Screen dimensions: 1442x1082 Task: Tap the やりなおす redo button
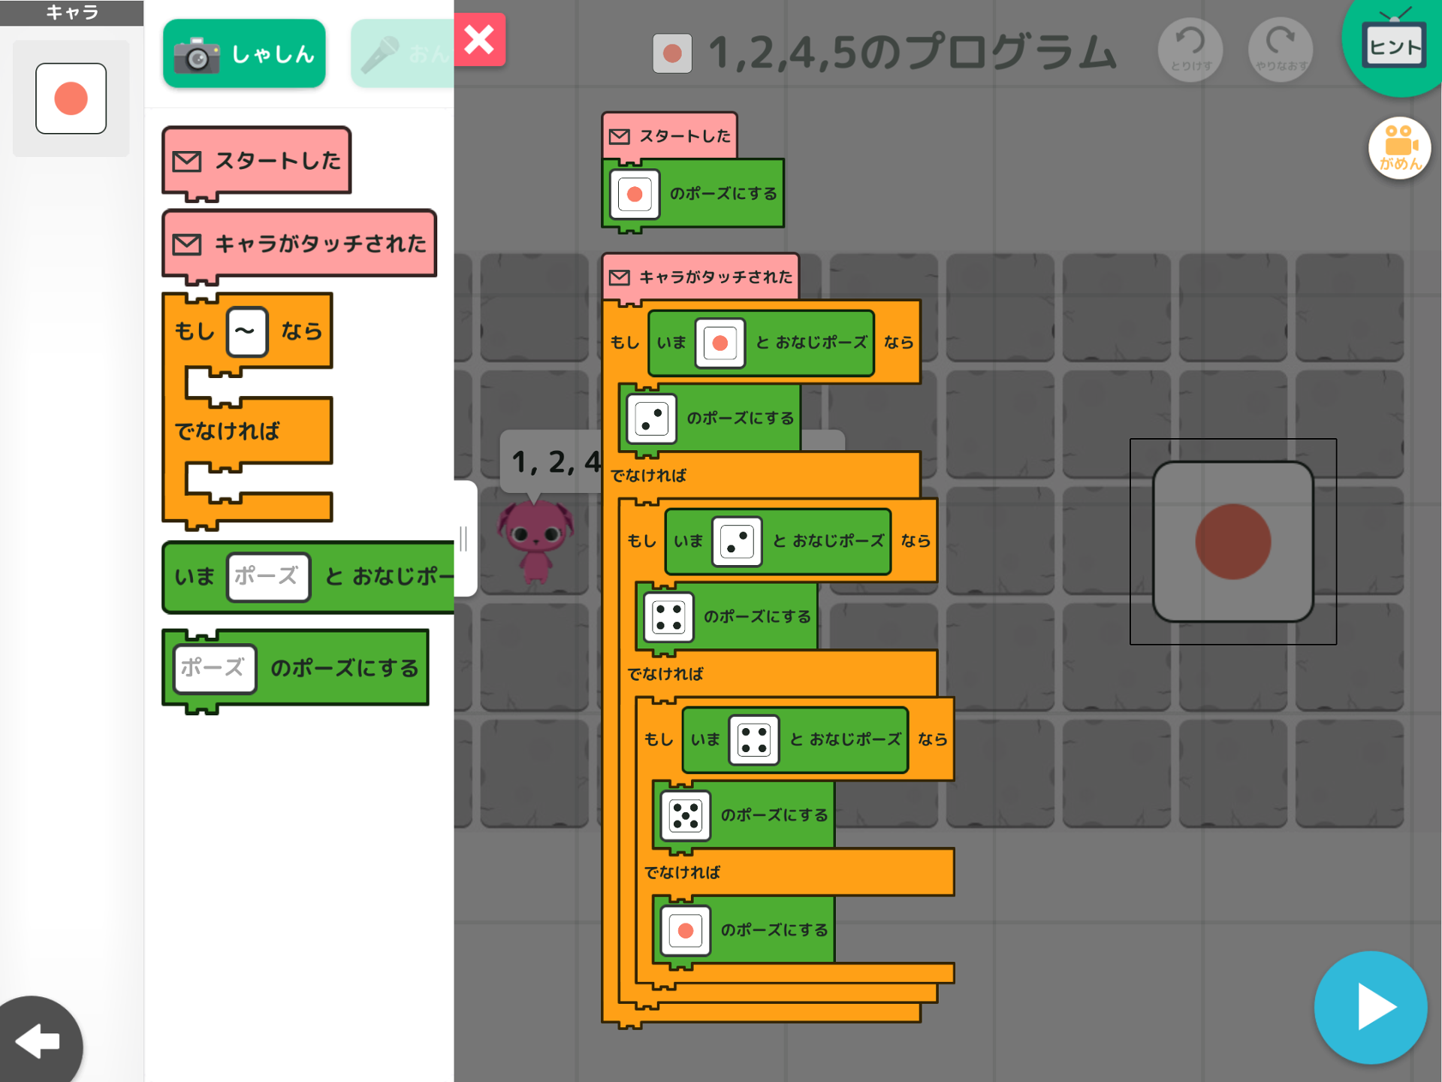click(1281, 50)
